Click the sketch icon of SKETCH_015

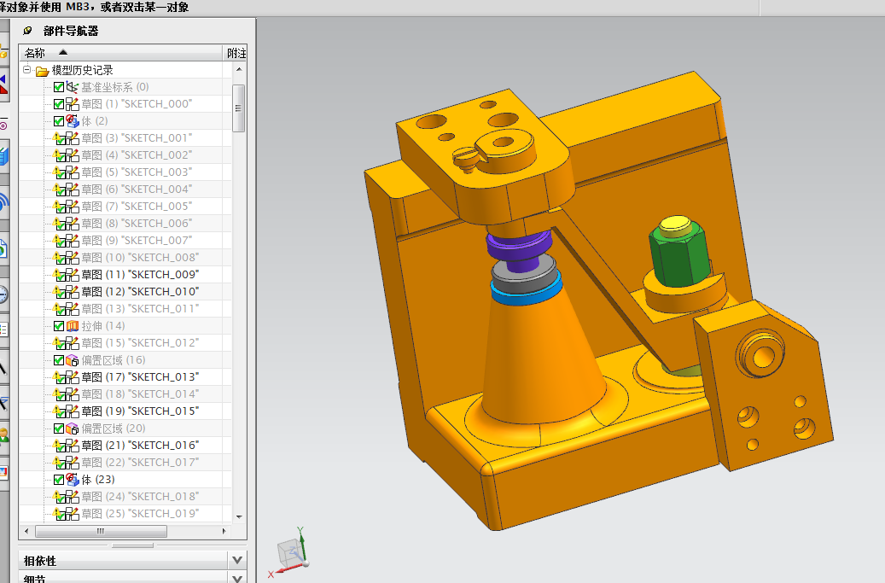(x=73, y=411)
